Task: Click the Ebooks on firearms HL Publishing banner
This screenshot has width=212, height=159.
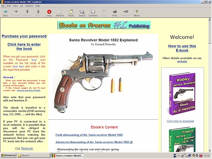Action: [x=104, y=25]
